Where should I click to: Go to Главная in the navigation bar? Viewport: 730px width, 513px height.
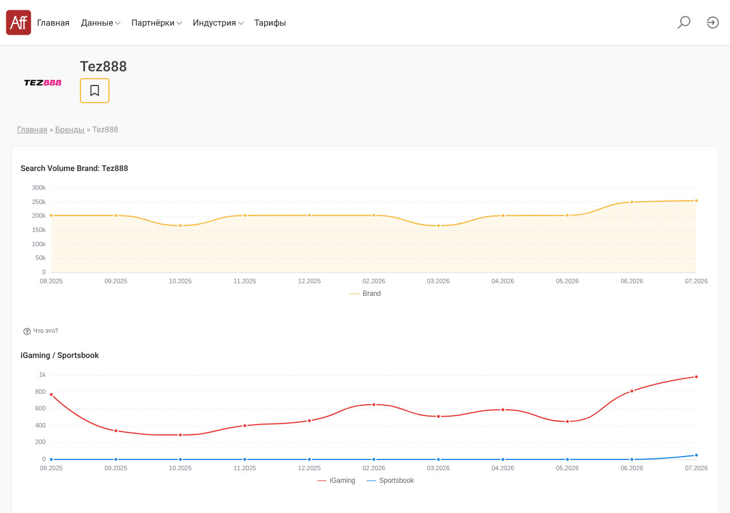[x=53, y=23]
